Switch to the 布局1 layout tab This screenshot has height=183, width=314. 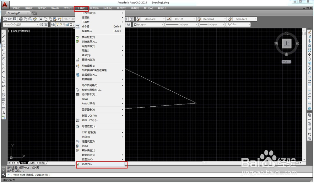(x=32, y=163)
